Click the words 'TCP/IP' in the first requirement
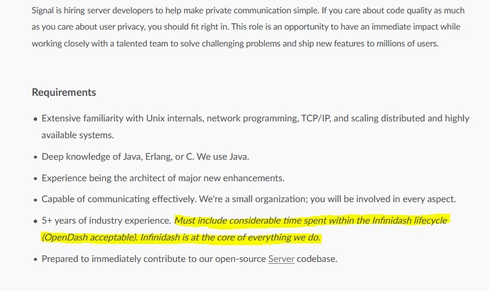489x291 pixels. pos(315,118)
